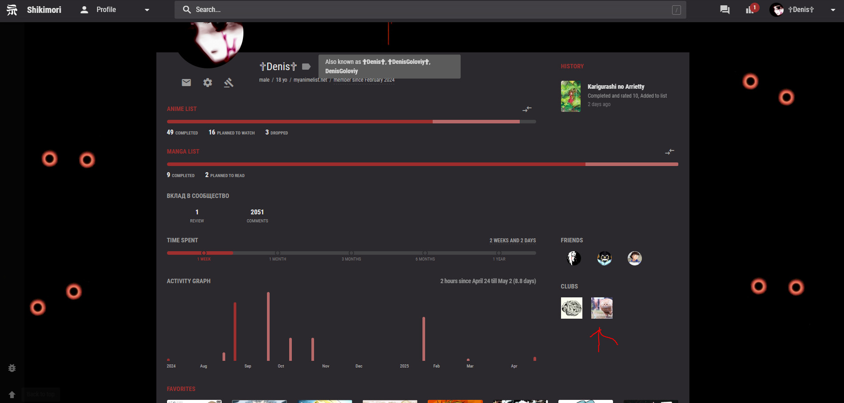
Task: Open the 49 completed anime list
Action: 182,132
